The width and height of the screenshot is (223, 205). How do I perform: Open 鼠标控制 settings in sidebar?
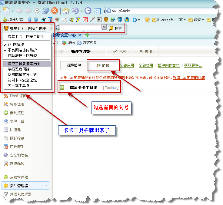click(x=14, y=138)
